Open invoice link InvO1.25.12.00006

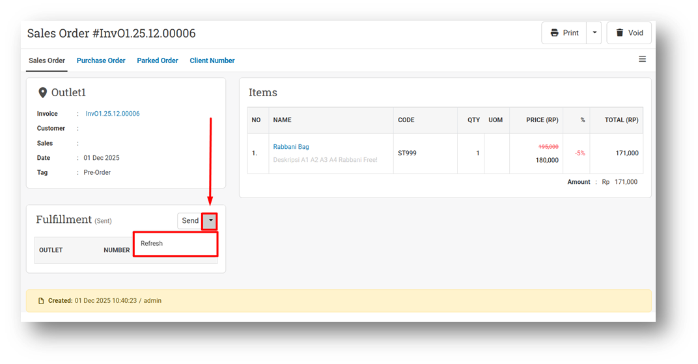[113, 114]
